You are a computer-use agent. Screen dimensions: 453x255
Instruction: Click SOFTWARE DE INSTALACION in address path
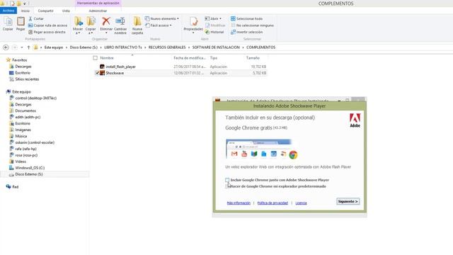coord(216,47)
